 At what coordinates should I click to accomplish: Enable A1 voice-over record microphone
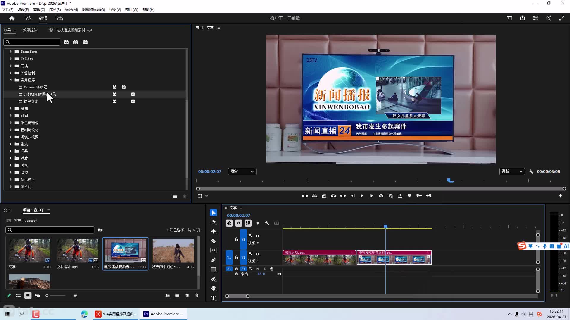[x=272, y=269]
